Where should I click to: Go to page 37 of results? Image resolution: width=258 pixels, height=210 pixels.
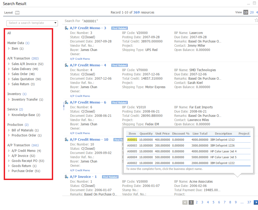point(249,202)
